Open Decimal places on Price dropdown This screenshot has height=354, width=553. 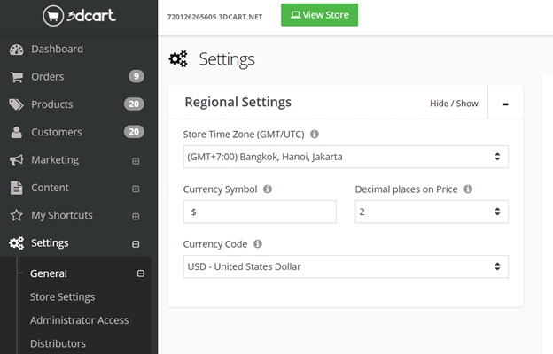431,212
